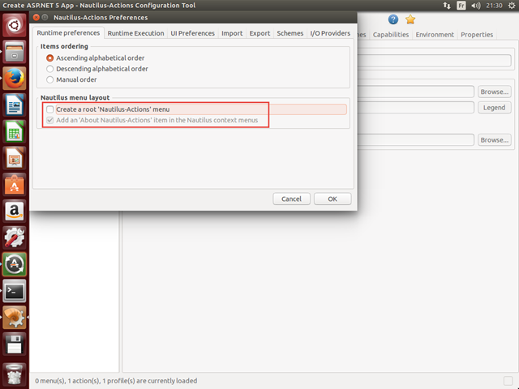Open the Amazon dock launcher

click(x=15, y=211)
